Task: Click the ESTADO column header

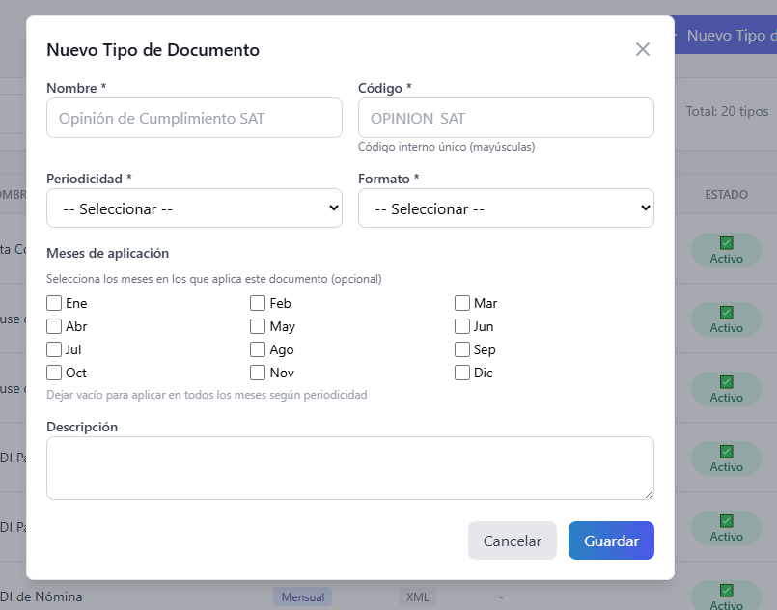Action: pyautogui.click(x=726, y=195)
